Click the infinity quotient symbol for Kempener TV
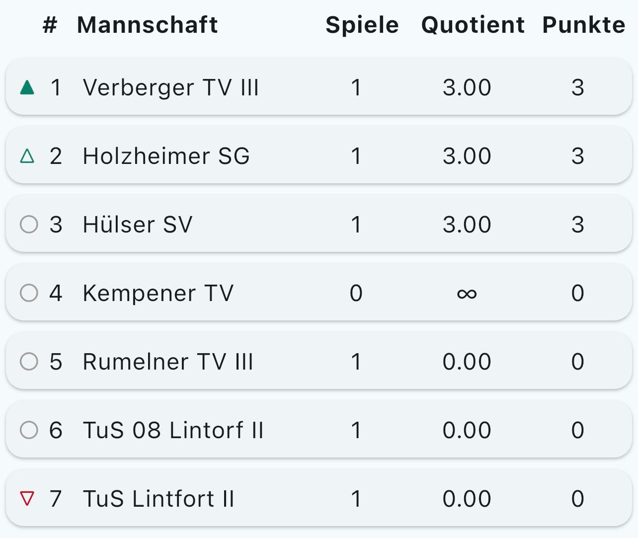 click(467, 294)
